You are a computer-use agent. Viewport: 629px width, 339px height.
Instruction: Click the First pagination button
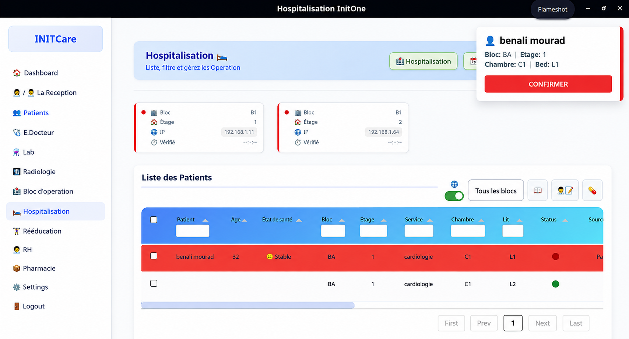tap(451, 323)
